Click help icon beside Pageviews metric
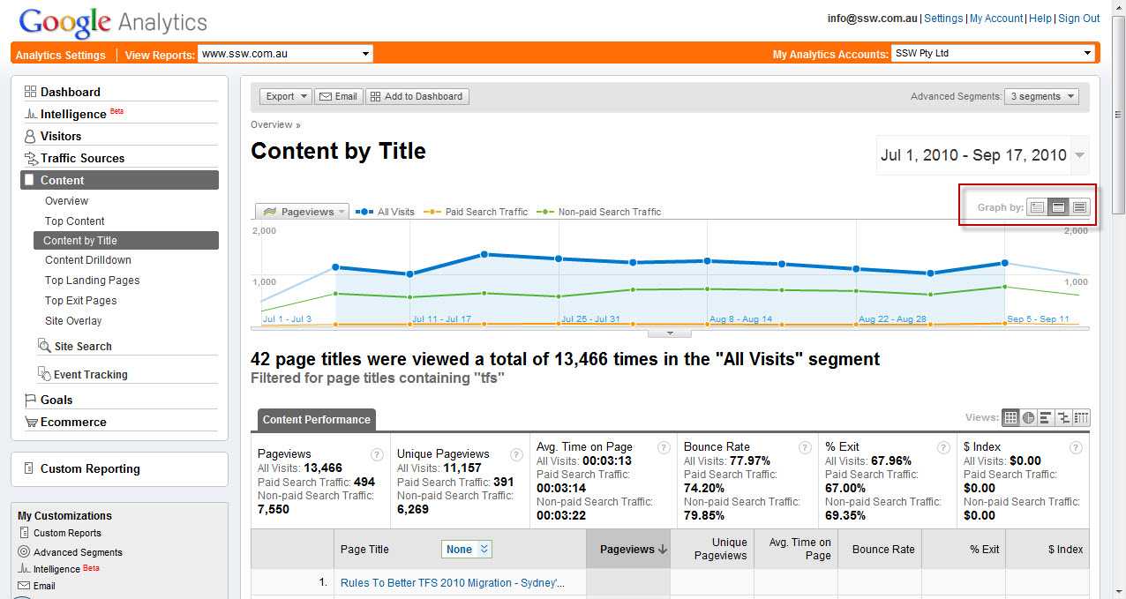The width and height of the screenshot is (1126, 599). [377, 454]
